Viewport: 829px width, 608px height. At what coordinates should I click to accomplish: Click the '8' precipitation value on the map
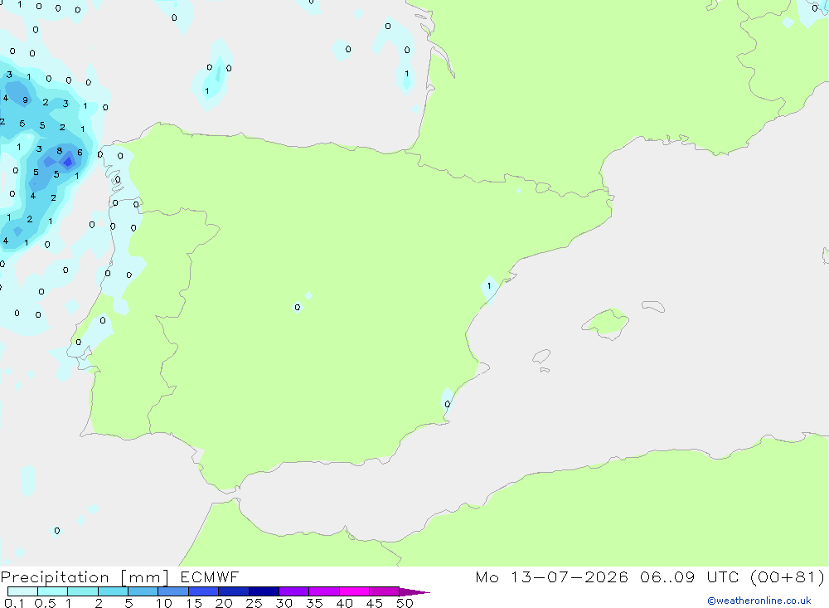(59, 151)
